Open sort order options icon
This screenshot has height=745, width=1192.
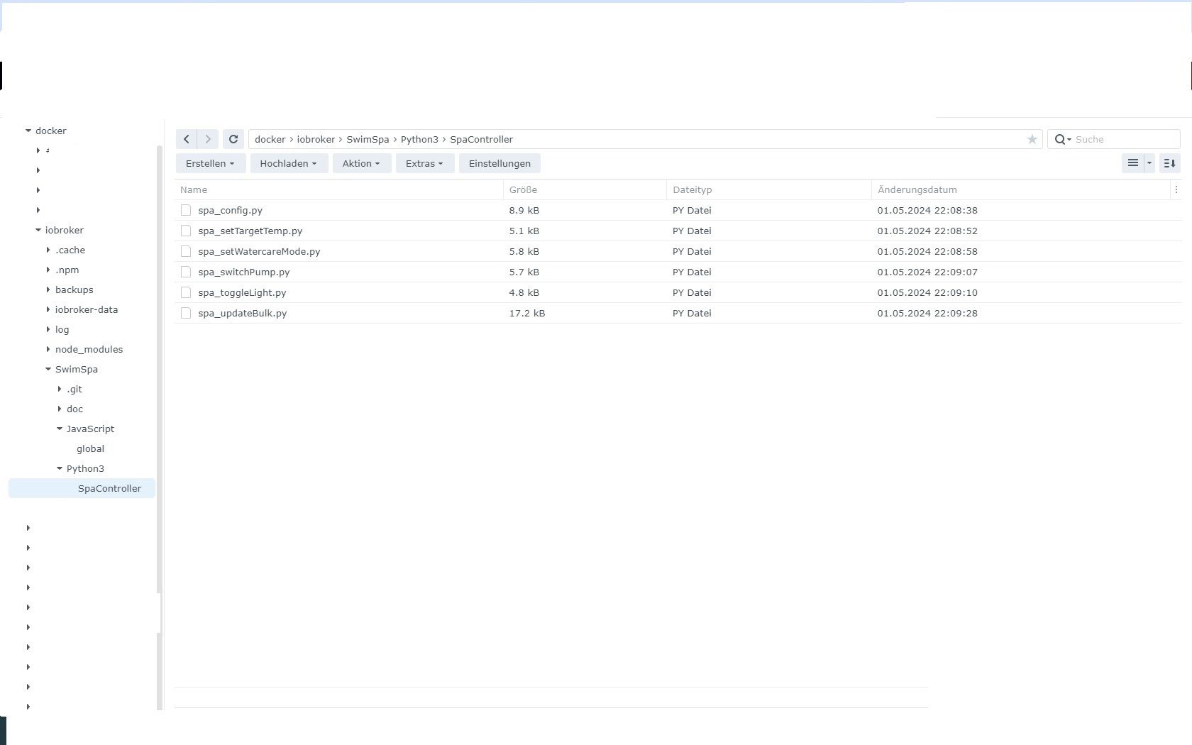[x=1170, y=163]
